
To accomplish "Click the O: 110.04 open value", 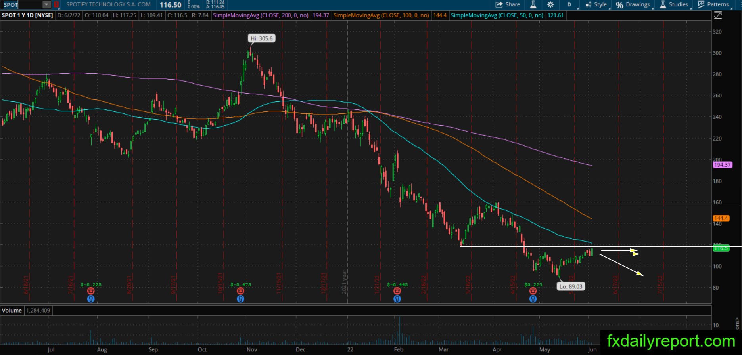I will pos(97,15).
